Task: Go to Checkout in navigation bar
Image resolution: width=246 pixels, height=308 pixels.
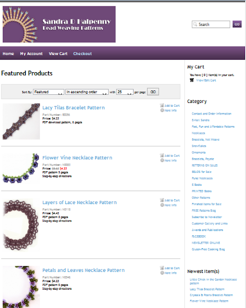Action: coord(83,53)
